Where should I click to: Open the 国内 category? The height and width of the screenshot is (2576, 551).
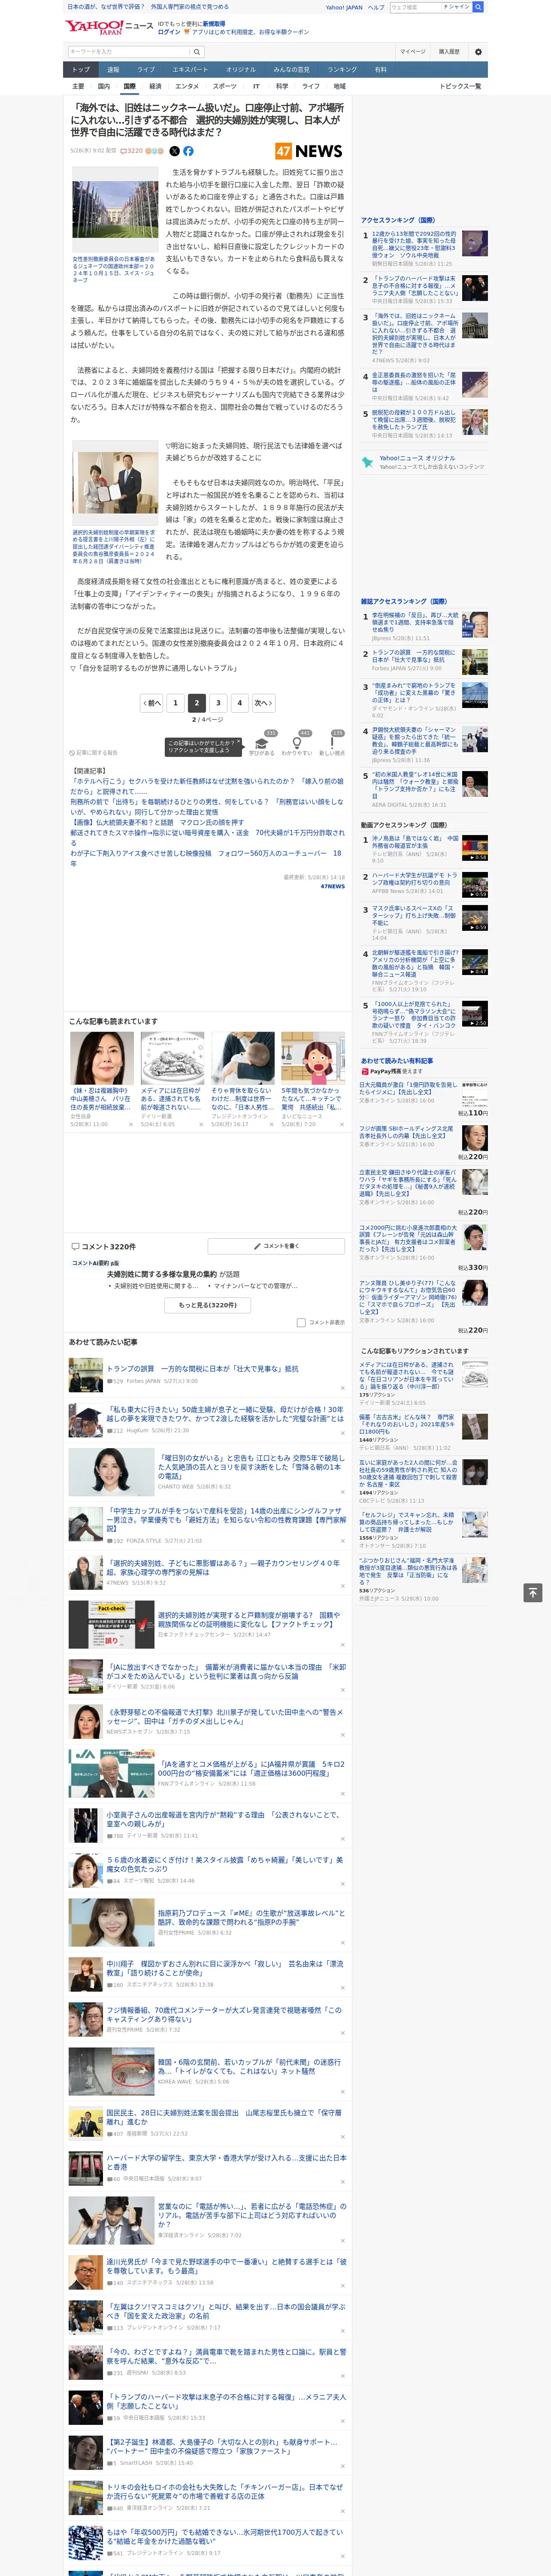104,86
